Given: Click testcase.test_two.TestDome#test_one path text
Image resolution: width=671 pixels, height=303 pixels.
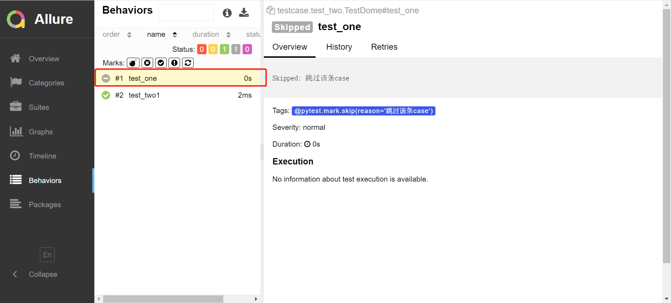Looking at the screenshot, I should pyautogui.click(x=348, y=10).
